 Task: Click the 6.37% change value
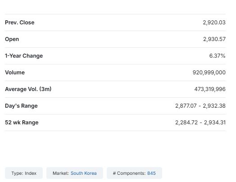click(x=217, y=56)
